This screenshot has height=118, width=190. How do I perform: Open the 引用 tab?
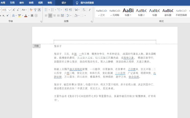[12, 3]
